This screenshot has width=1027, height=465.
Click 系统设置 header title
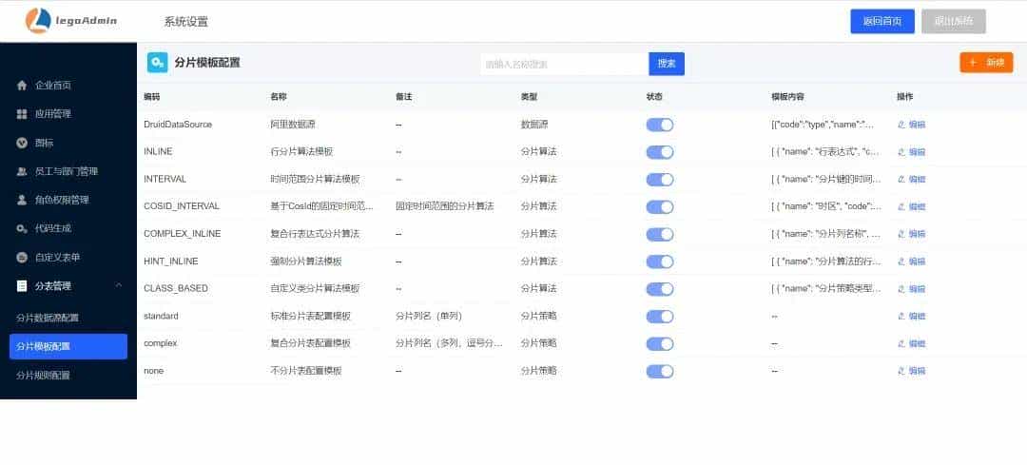tap(186, 22)
